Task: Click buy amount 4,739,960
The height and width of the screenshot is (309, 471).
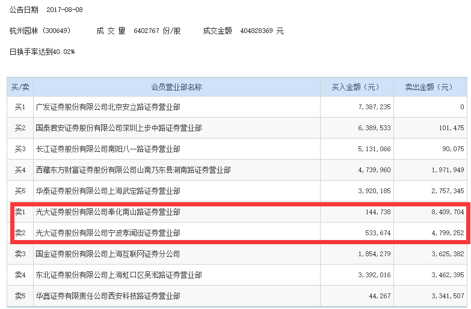Action: (375, 170)
